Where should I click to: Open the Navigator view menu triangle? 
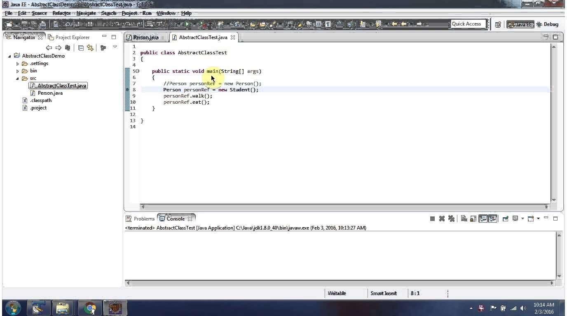[x=115, y=47]
